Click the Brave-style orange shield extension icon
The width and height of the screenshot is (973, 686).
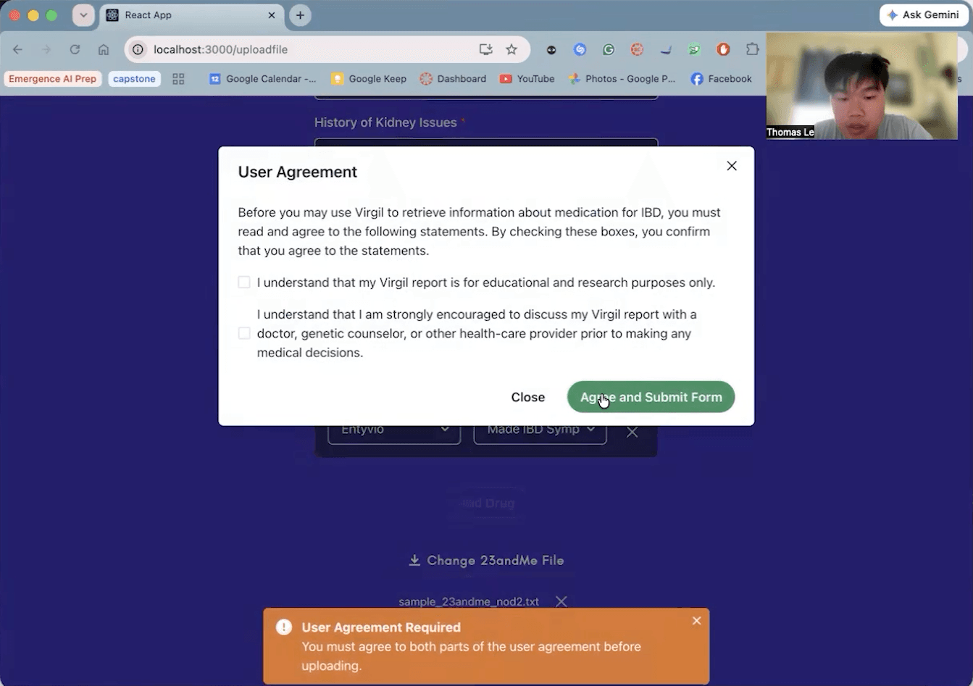[x=723, y=49]
